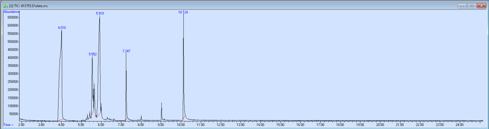Click the small unlabeled peak near 8.00 minutes
Screen dimensions: 489x129
click(x=141, y=117)
